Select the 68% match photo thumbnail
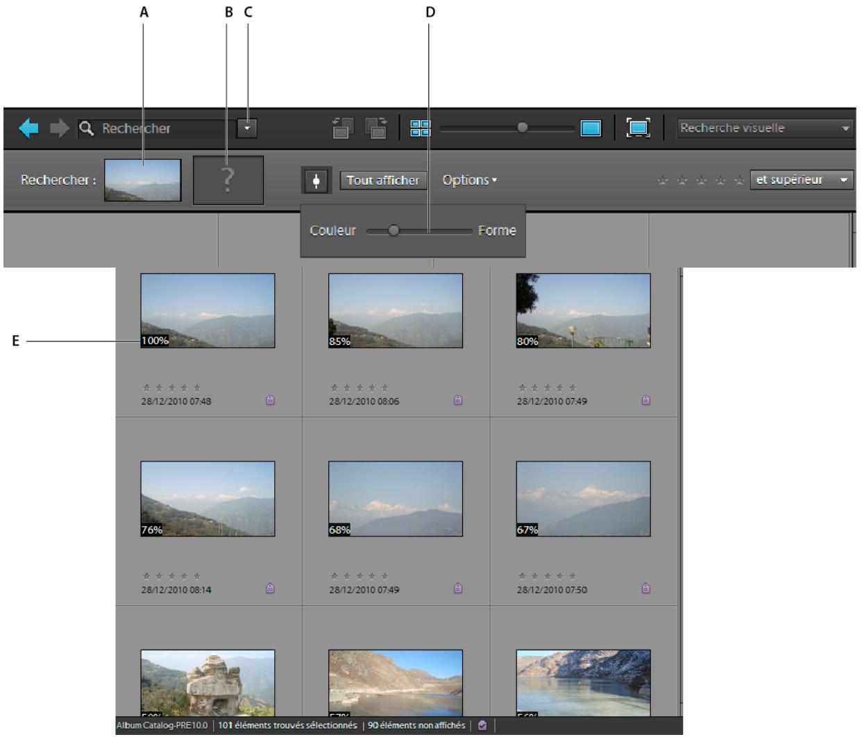 [x=396, y=498]
